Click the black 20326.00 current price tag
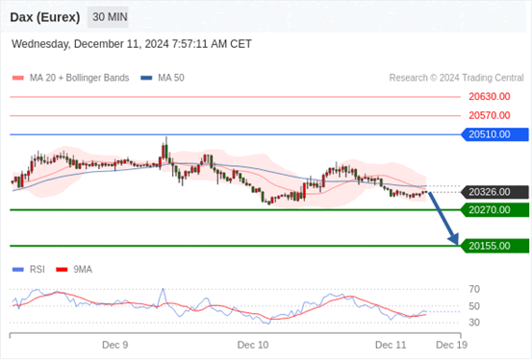 click(x=495, y=192)
